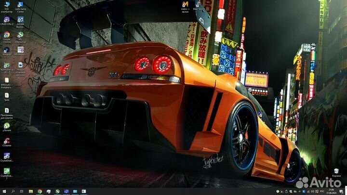Open the Recycle Bin (Корзина)

pyautogui.click(x=336, y=171)
